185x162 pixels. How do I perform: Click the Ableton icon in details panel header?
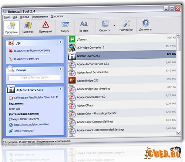click(x=11, y=89)
